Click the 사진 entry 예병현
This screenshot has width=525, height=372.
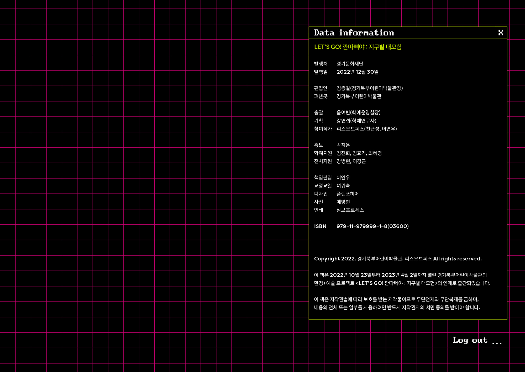(x=343, y=202)
